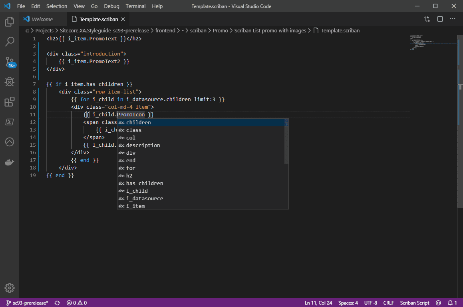Place cursor on 'introduction' class in line 3
The height and width of the screenshot is (307, 463).
[x=101, y=54]
